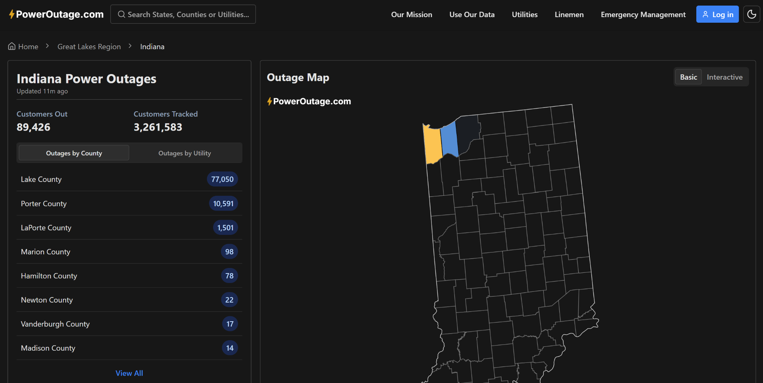Click the Home breadcrumb house icon
This screenshot has width=763, height=383.
point(12,47)
